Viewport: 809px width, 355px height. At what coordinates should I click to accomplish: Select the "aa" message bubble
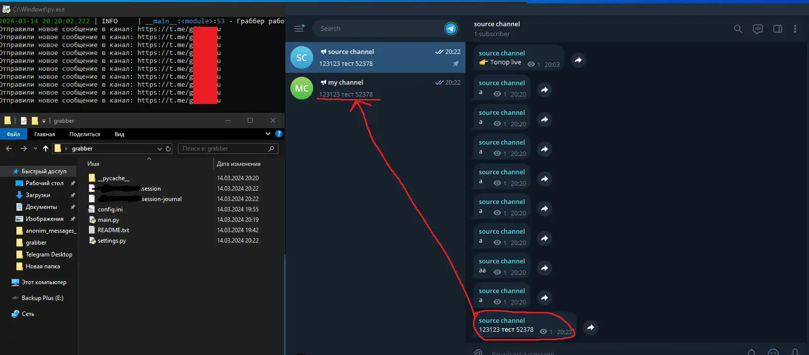501,265
